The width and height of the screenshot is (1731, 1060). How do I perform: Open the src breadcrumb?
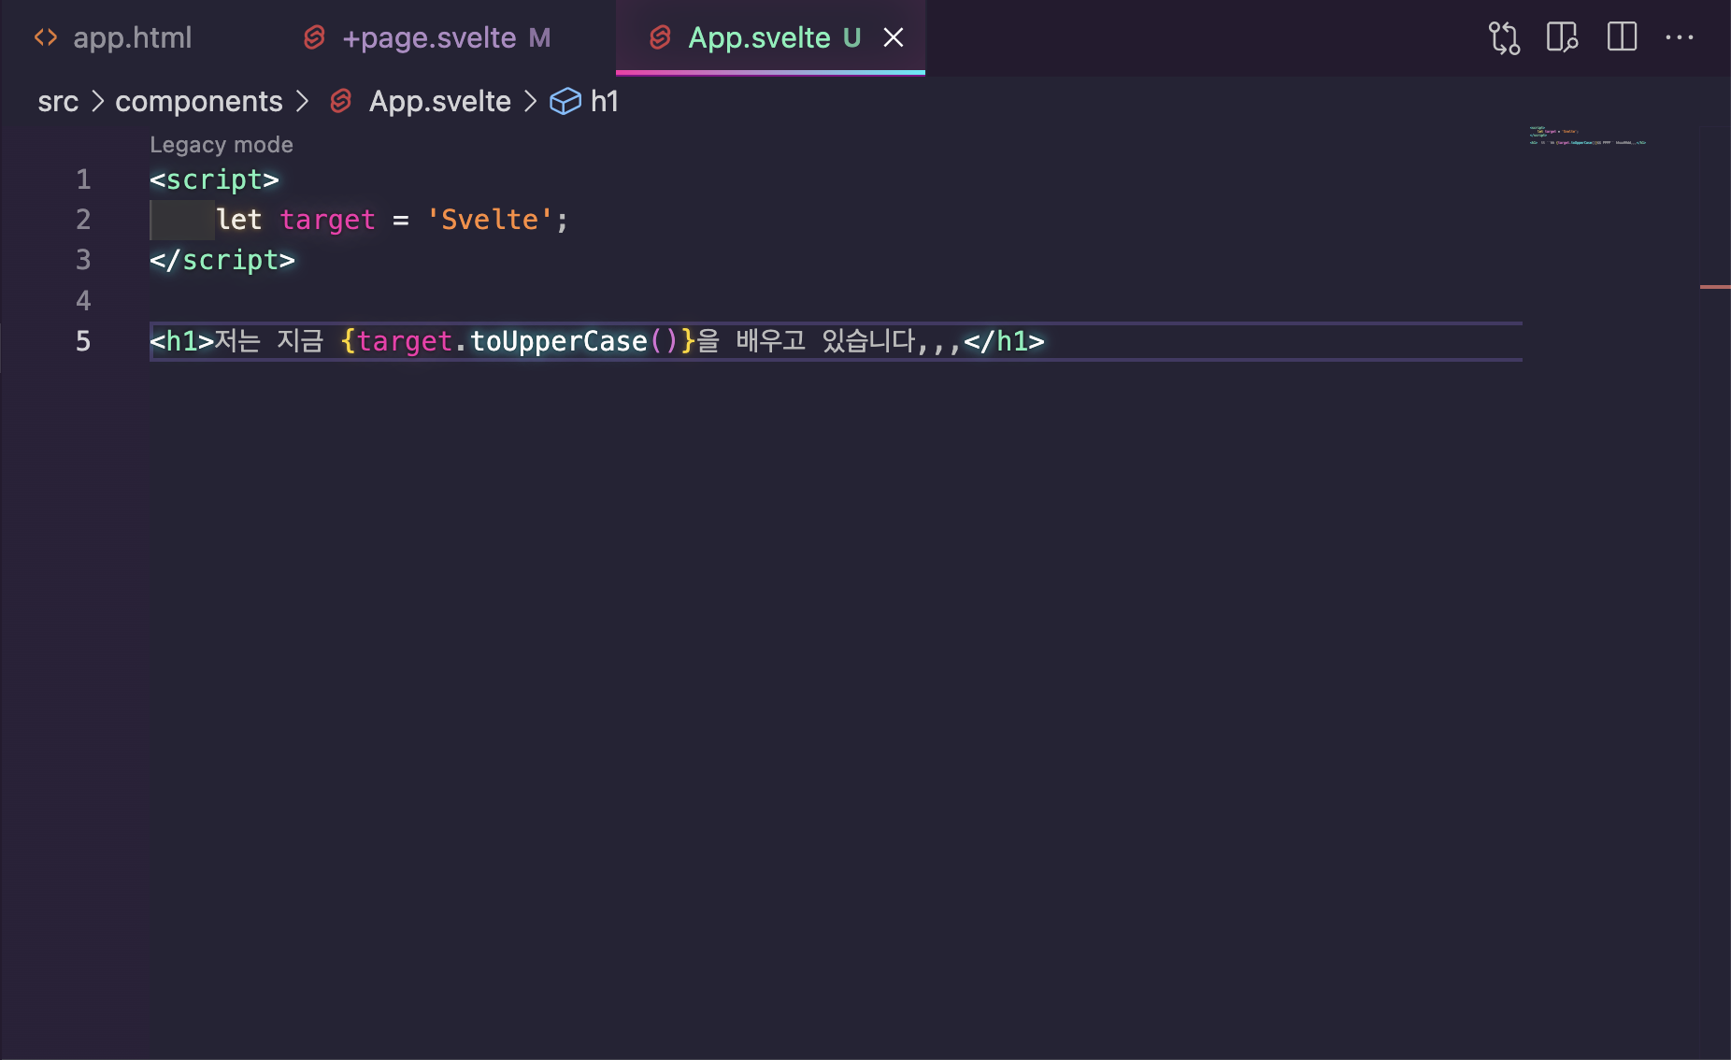(x=58, y=101)
